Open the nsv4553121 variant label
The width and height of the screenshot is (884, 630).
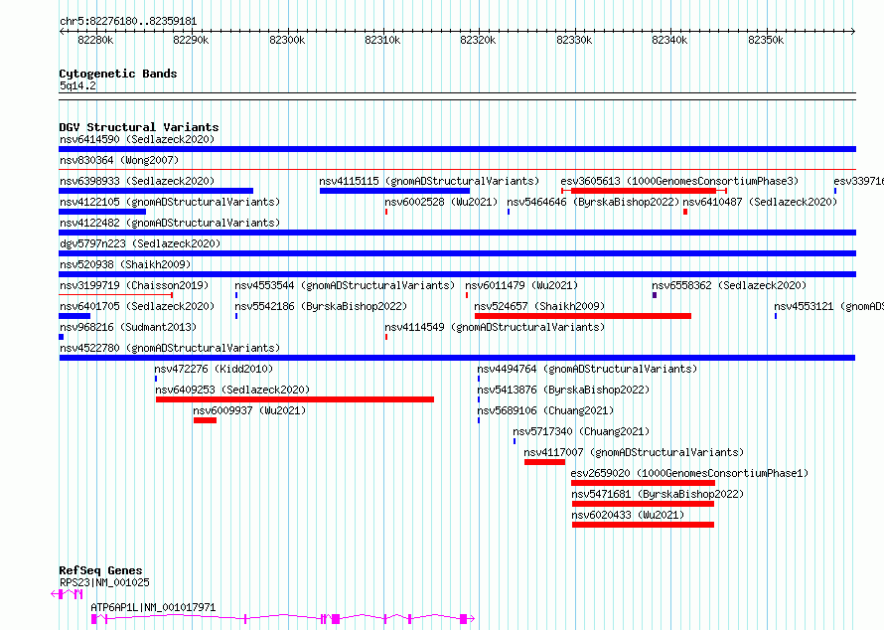click(828, 306)
